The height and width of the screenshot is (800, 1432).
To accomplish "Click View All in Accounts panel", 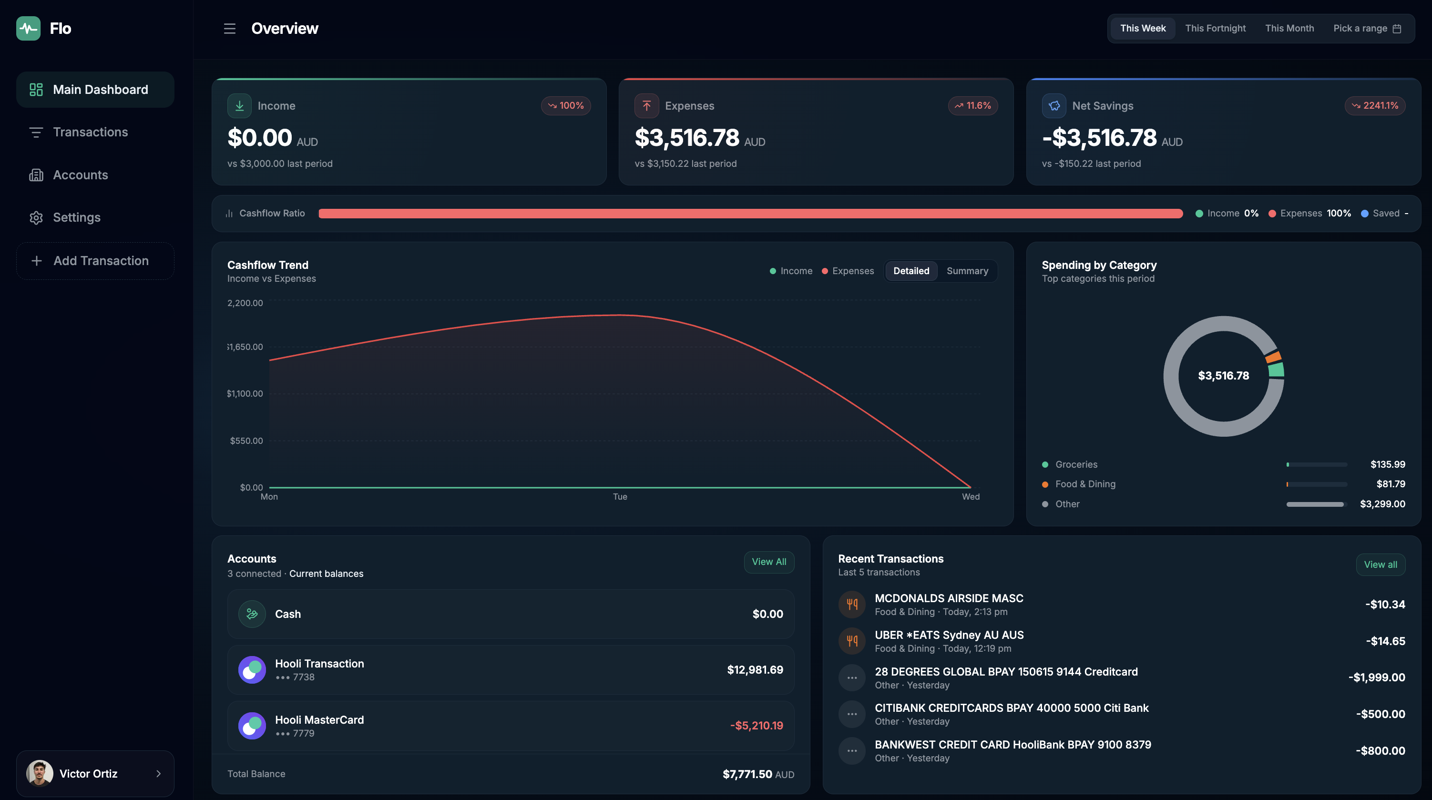I will point(769,562).
